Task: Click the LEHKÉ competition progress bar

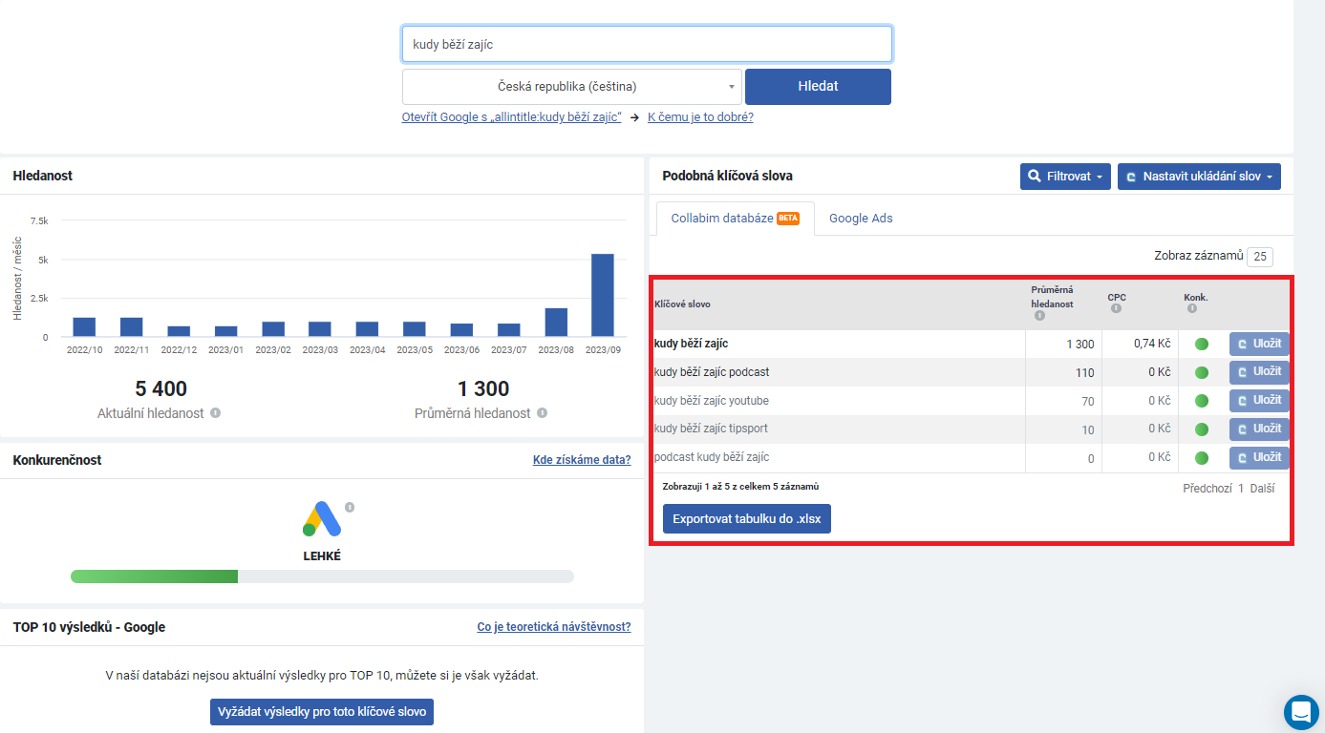Action: (x=322, y=576)
